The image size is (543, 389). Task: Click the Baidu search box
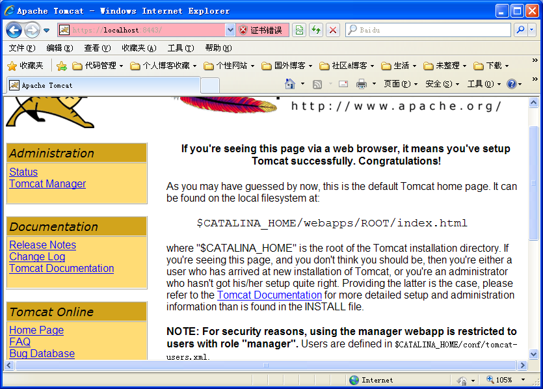pos(428,30)
